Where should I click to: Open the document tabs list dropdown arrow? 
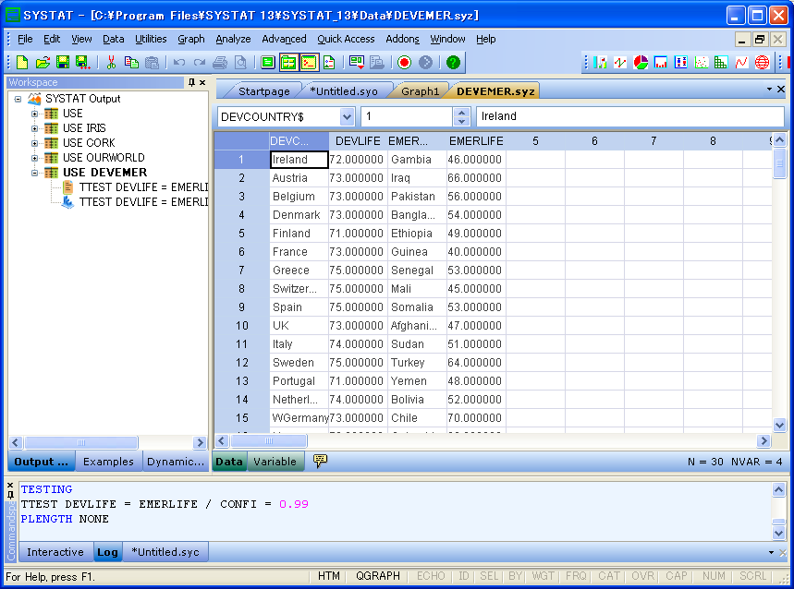769,89
